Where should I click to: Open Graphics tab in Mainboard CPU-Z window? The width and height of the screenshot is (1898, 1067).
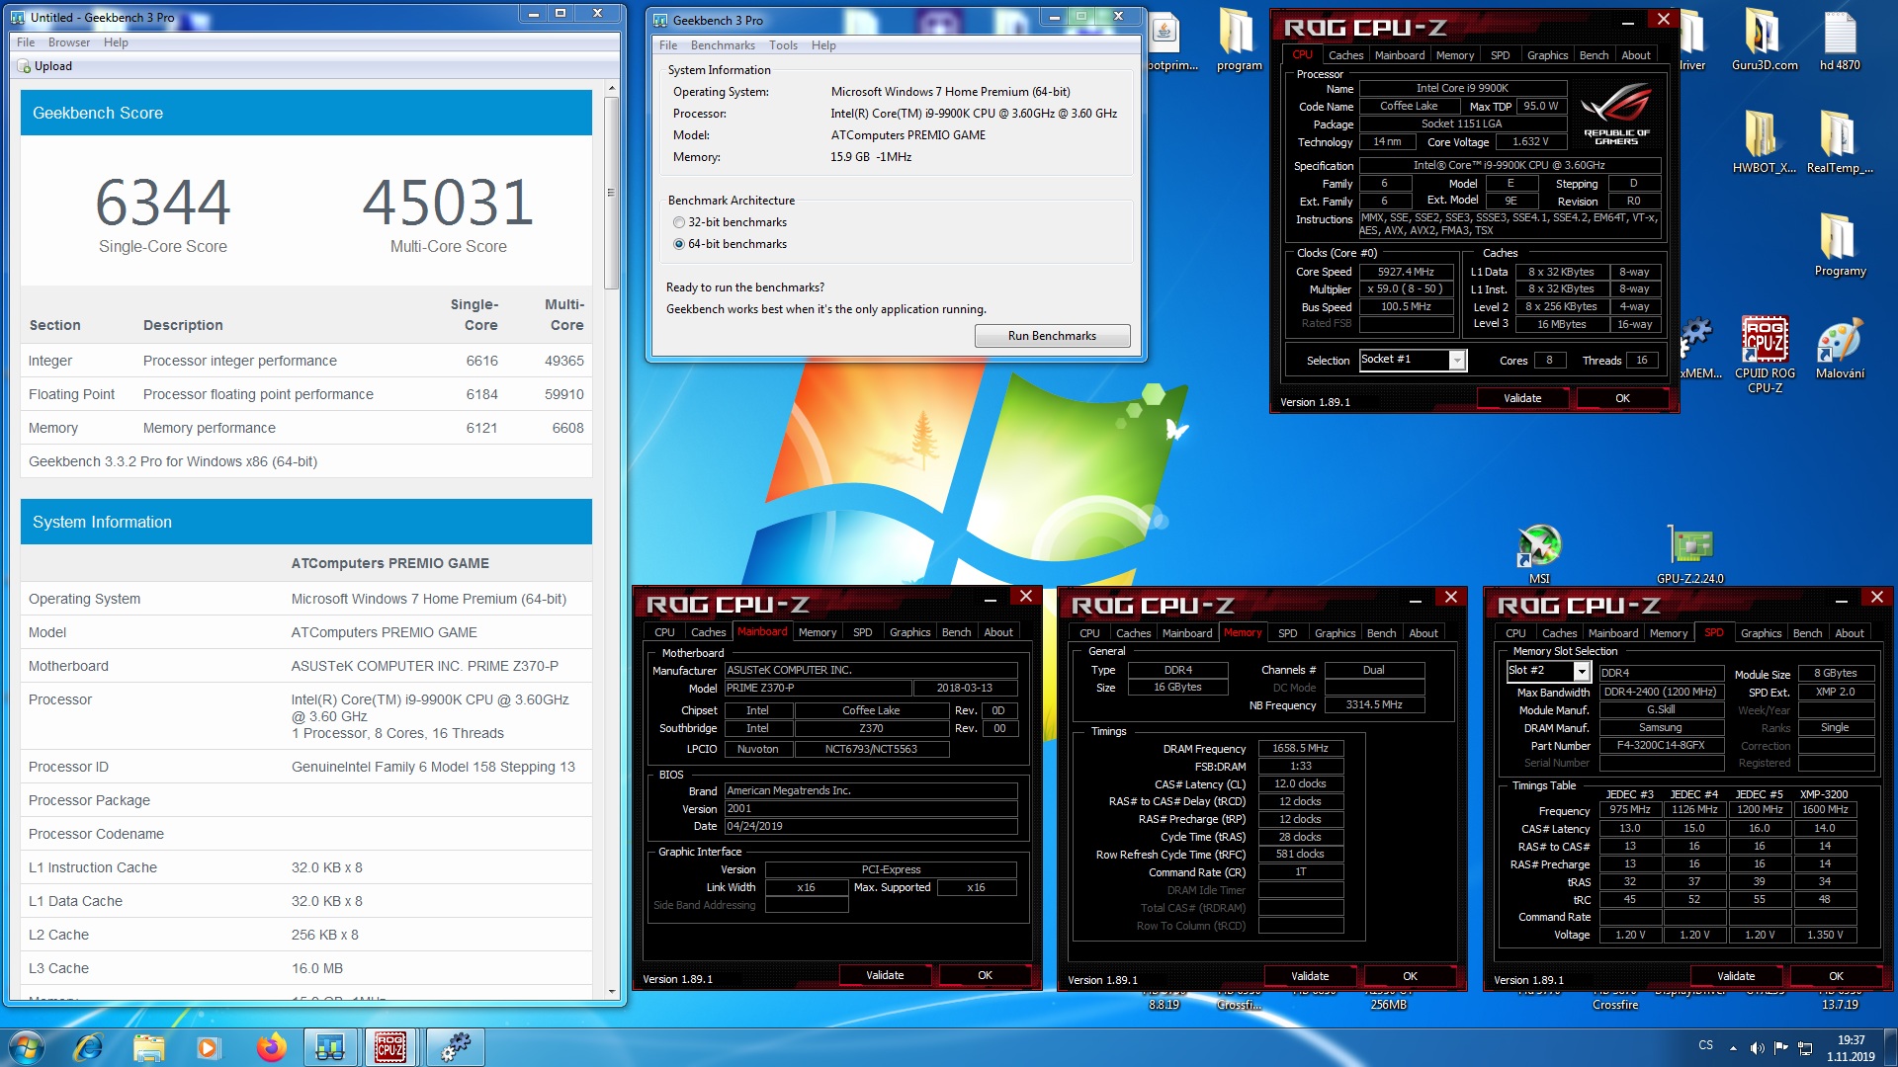tap(909, 632)
